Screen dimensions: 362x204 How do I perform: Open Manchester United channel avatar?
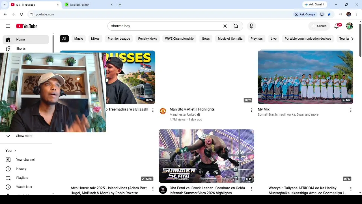[163, 111]
